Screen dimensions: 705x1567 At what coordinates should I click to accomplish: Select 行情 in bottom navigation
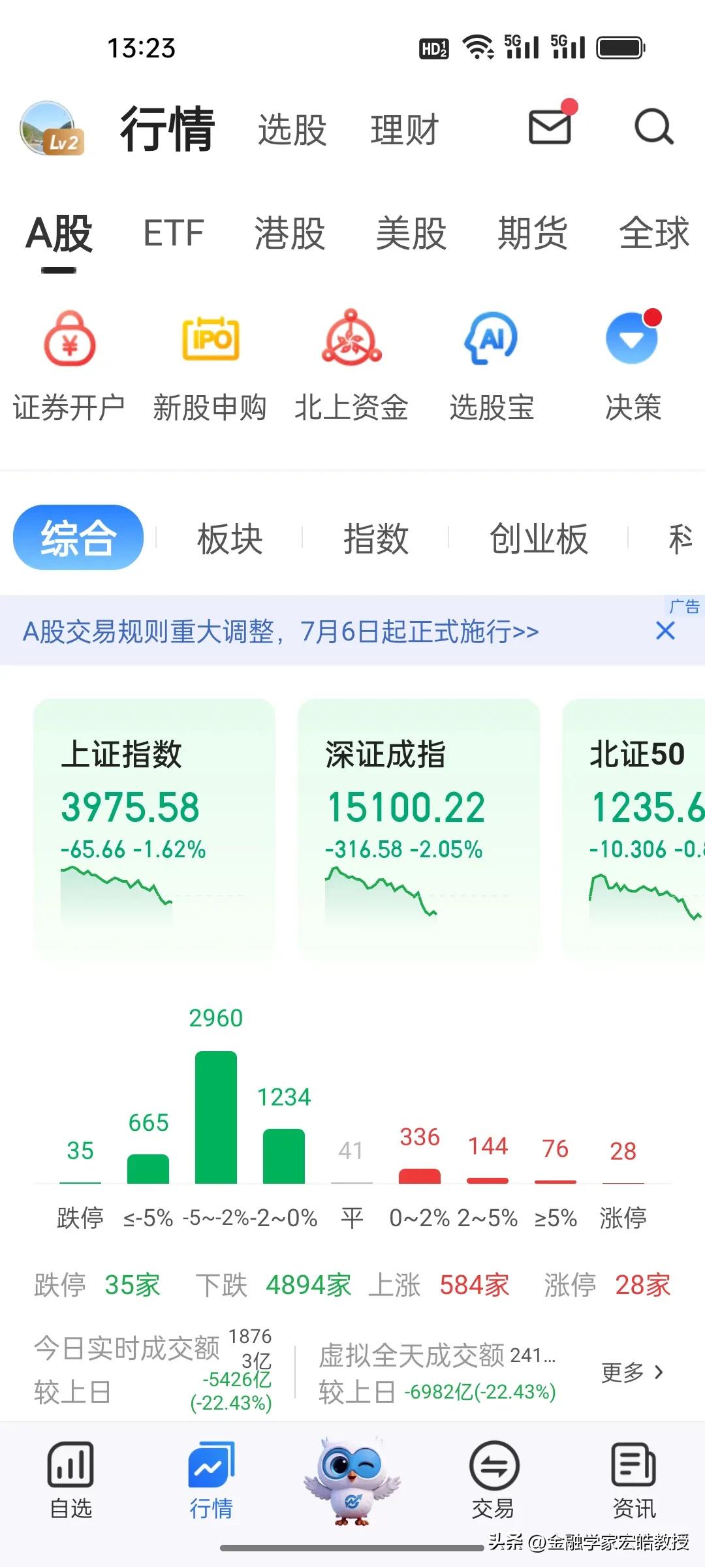pyautogui.click(x=211, y=1480)
